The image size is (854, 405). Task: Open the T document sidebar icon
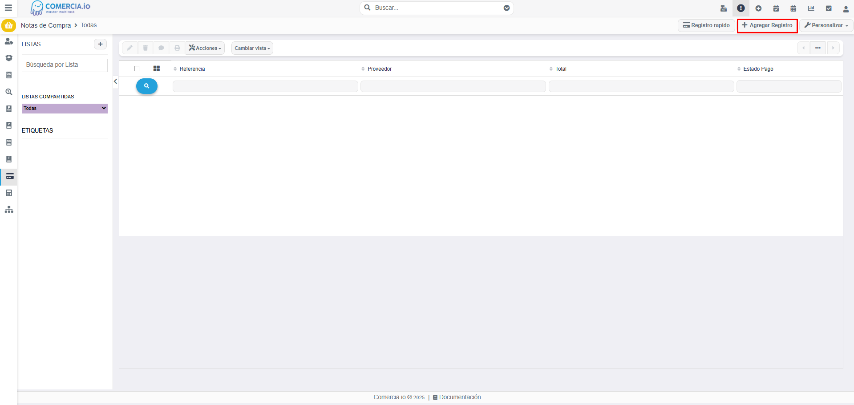9,159
